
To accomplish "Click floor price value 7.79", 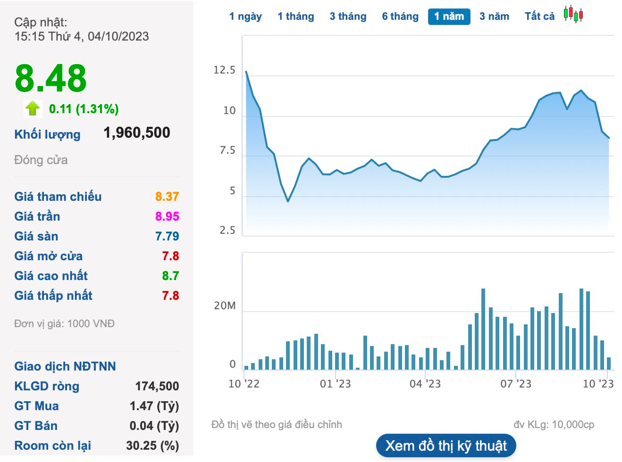I will (x=167, y=236).
